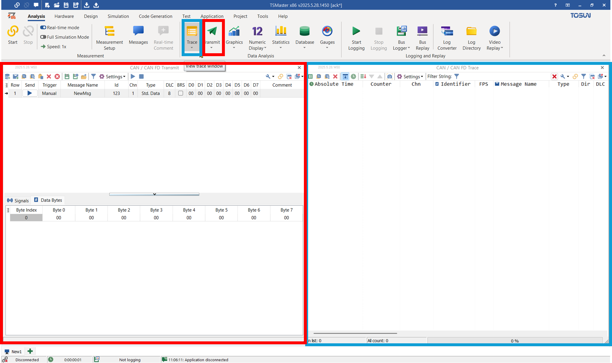Toggle sort-order icon in Trace toolbar

pyautogui.click(x=363, y=76)
